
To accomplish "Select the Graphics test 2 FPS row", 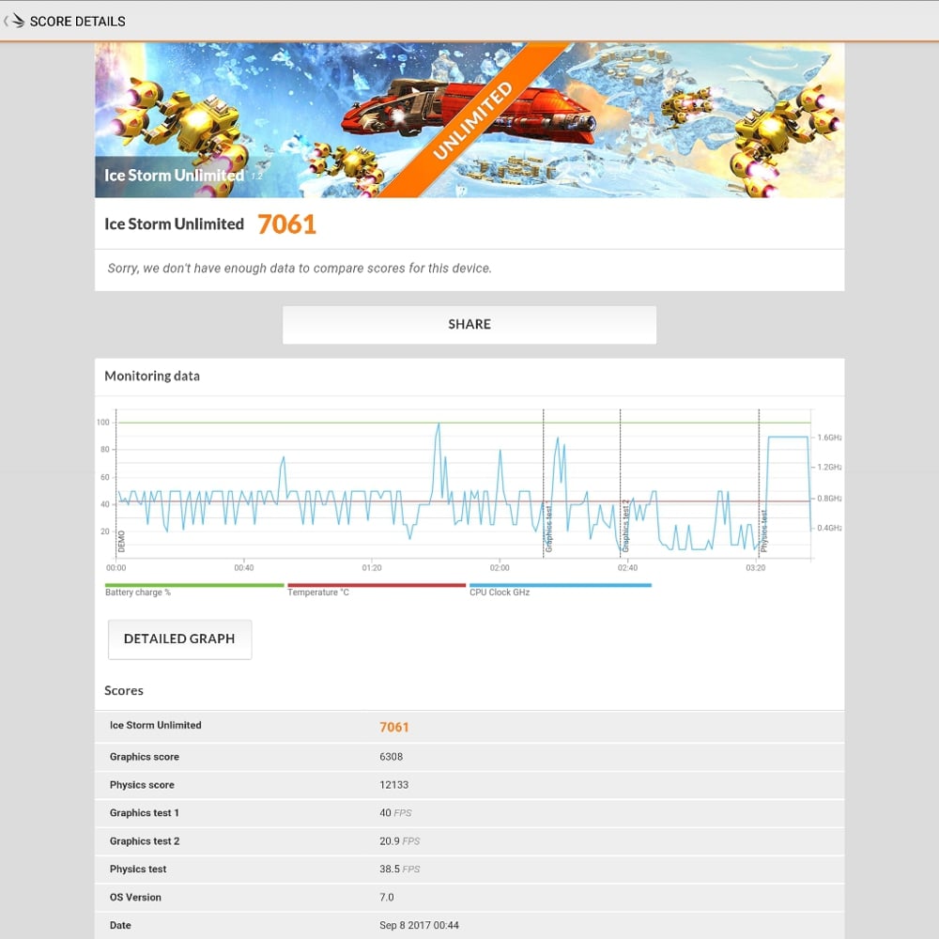I will pos(469,841).
